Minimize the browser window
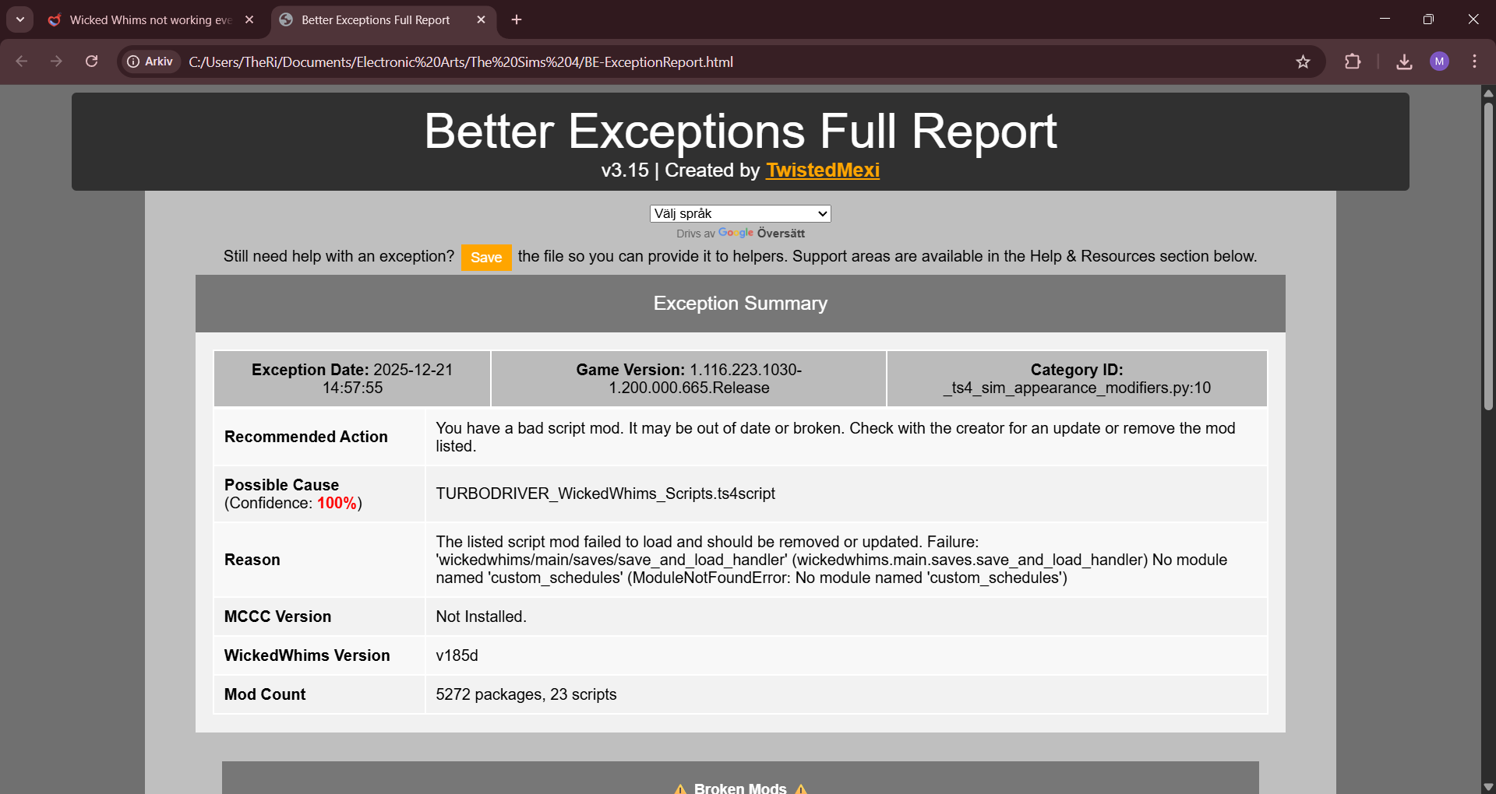The width and height of the screenshot is (1496, 794). pos(1385,19)
